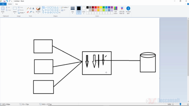Pick the Rectangle shape
The height and width of the screenshot is (106, 189).
tap(50, 8)
